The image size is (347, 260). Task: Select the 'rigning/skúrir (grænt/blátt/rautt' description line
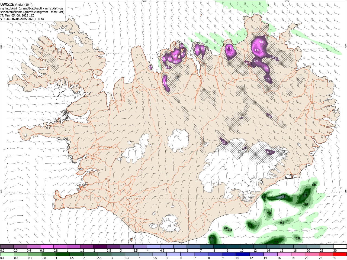(31, 8)
